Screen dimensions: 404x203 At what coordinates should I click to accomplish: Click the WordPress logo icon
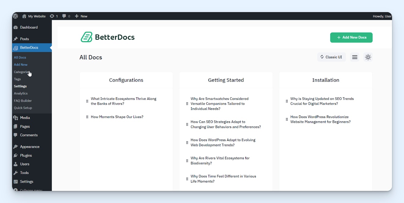click(x=16, y=16)
